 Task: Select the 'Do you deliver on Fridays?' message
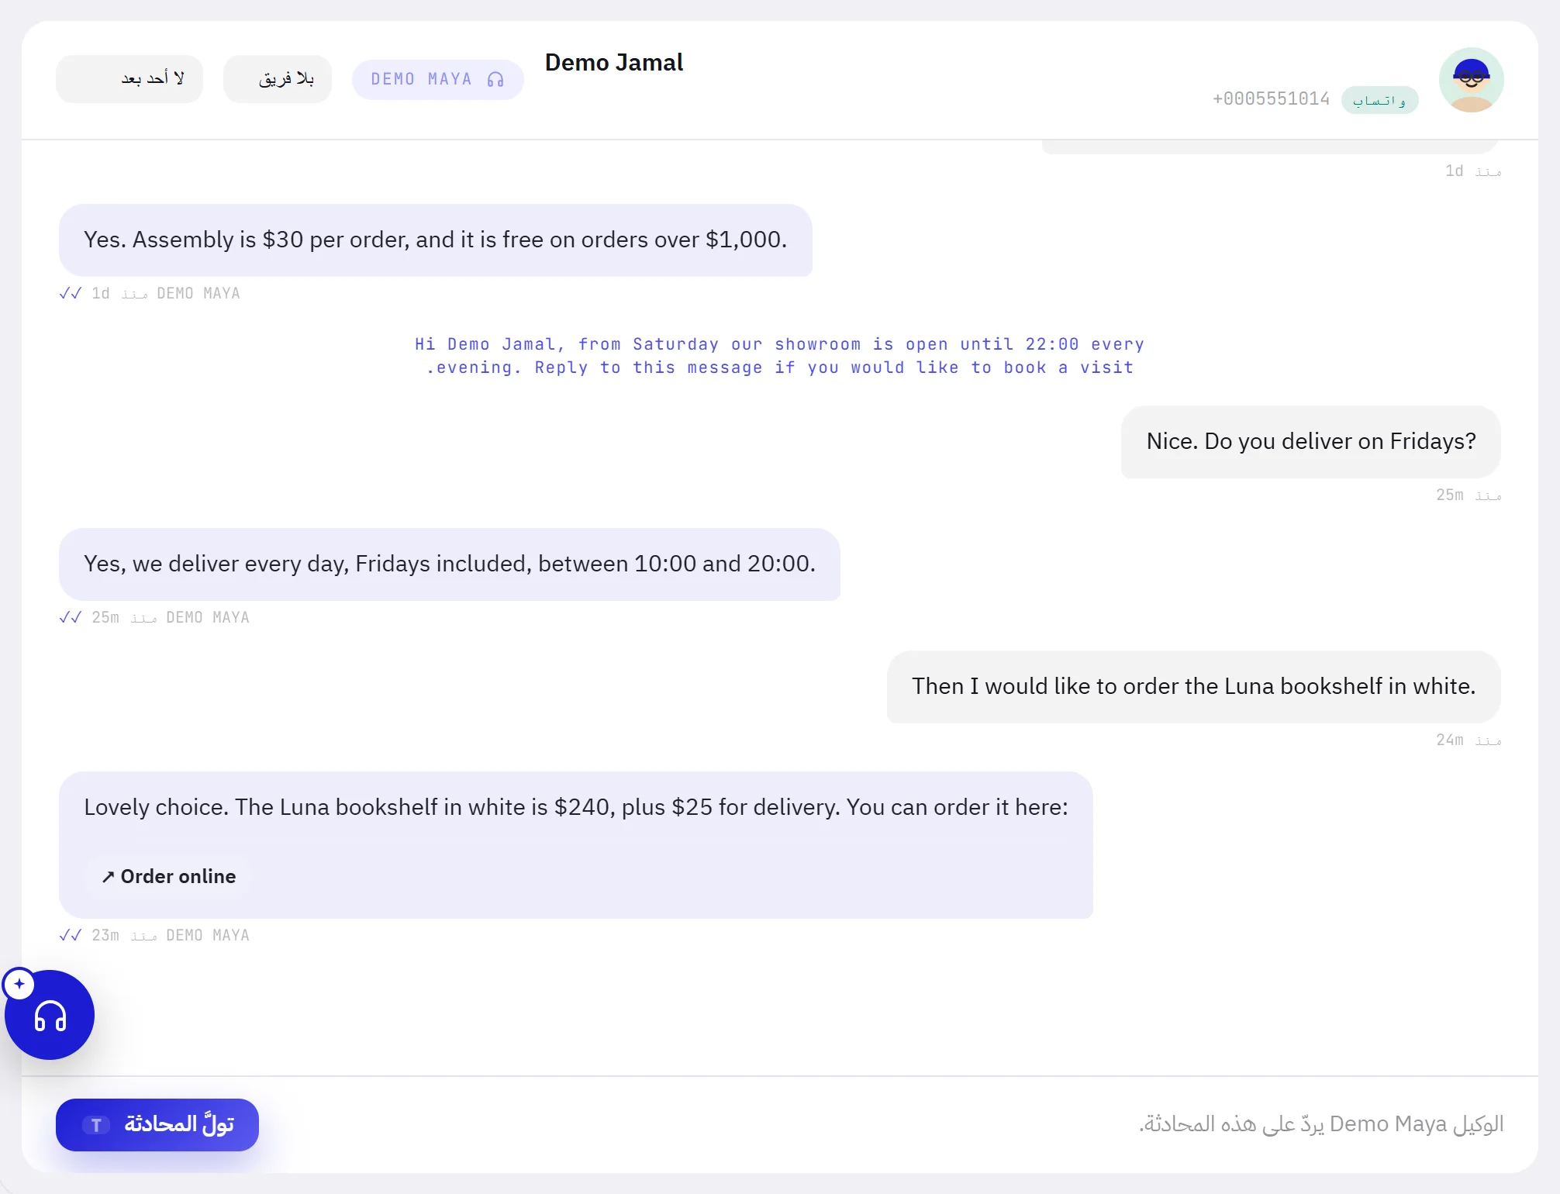coord(1311,442)
